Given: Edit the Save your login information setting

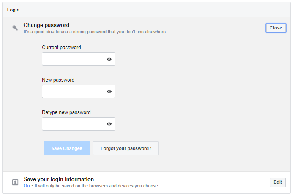Looking at the screenshot, I should click(278, 182).
